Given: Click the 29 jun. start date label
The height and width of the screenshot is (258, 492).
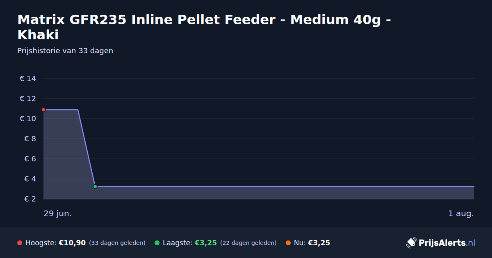Looking at the screenshot, I should (58, 214).
